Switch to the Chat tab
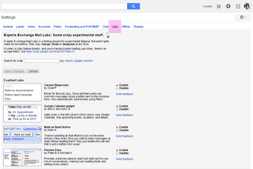Image resolution: width=253 pixels, height=169 pixels. [105, 27]
